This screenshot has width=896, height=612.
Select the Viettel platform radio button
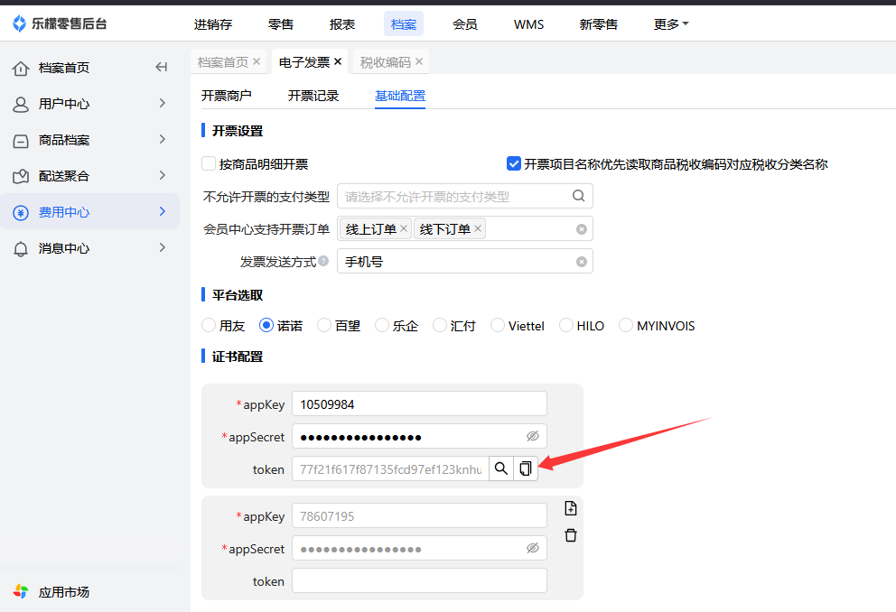point(498,326)
